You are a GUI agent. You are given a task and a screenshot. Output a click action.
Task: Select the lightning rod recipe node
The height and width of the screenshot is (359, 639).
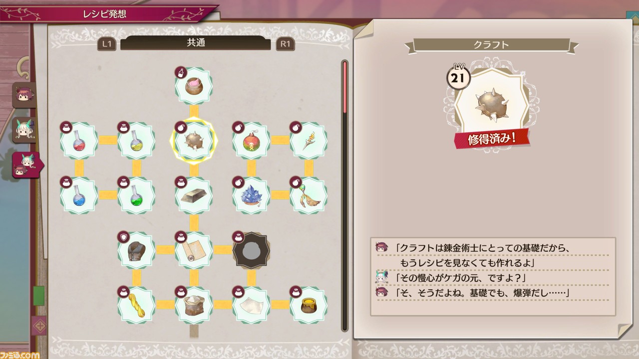pyautogui.click(x=309, y=141)
